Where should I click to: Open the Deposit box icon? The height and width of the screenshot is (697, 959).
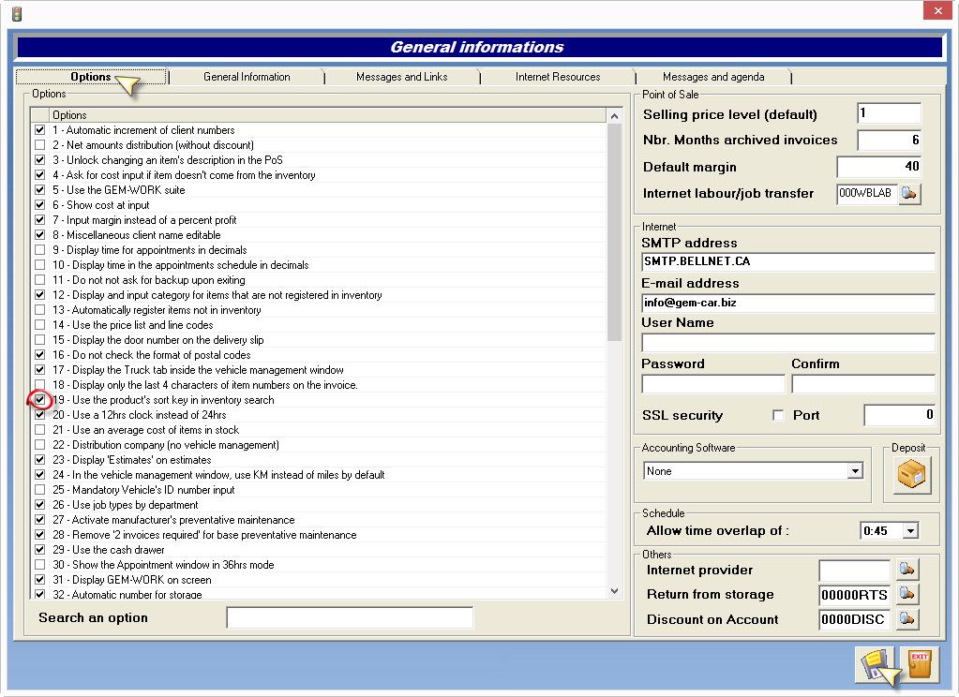pos(911,475)
